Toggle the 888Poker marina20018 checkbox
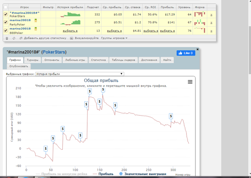This screenshot has height=178, width=251. pos(6,30)
